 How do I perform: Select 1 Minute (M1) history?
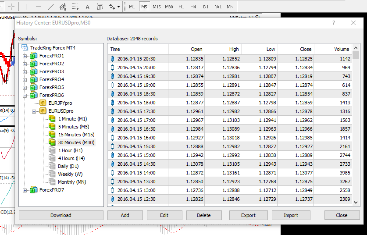pyautogui.click(x=72, y=119)
